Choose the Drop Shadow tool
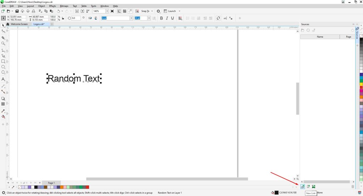363x196 pixels. tap(3, 98)
